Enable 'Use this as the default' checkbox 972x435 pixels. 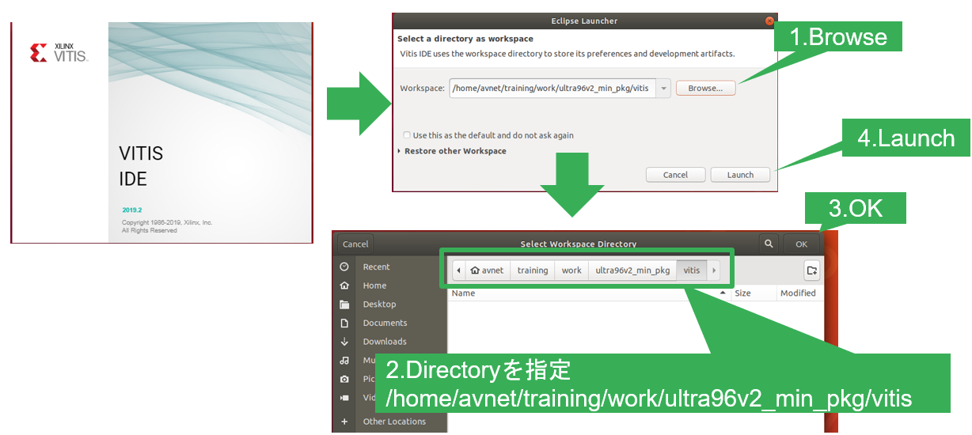point(407,135)
